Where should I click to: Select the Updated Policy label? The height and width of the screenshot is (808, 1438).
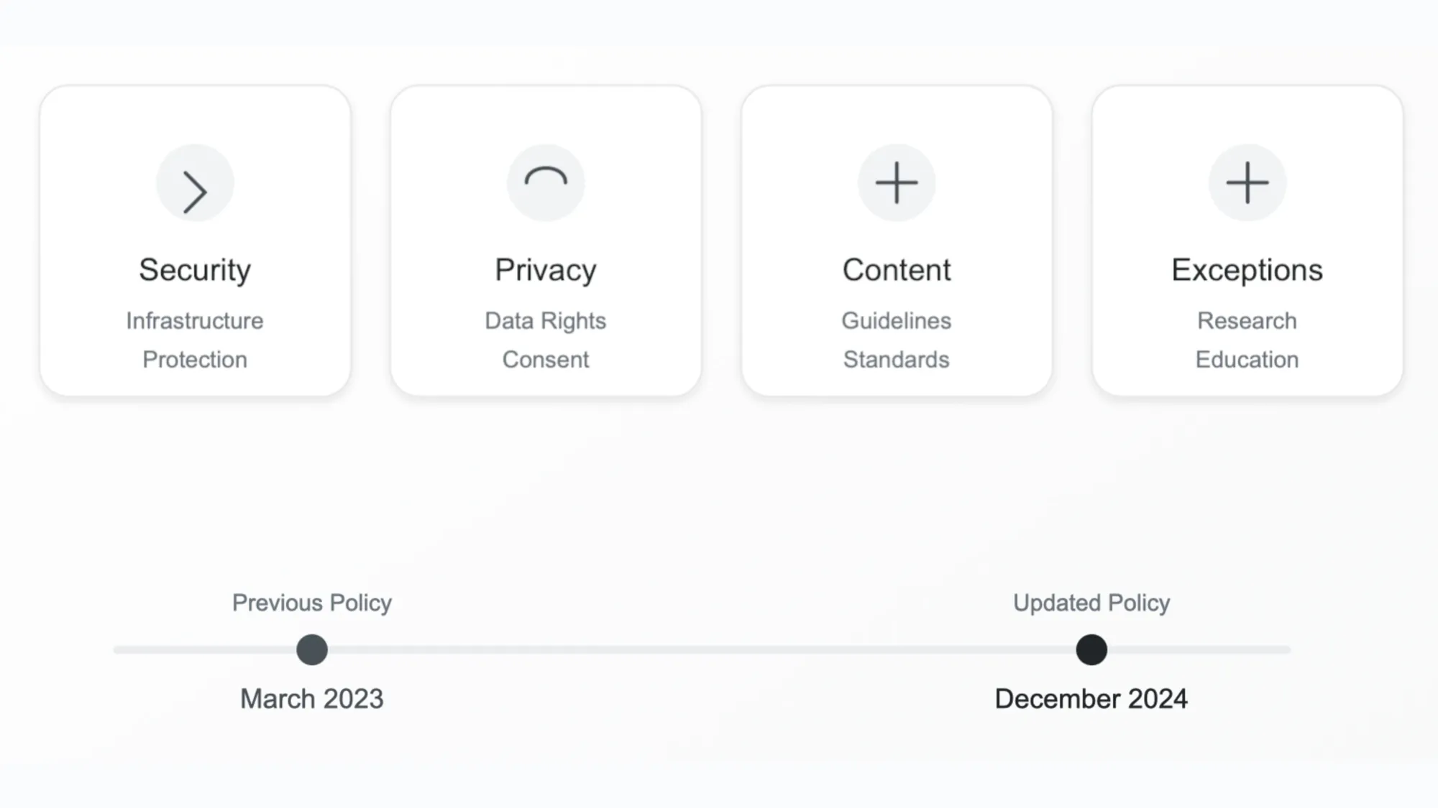(1091, 603)
